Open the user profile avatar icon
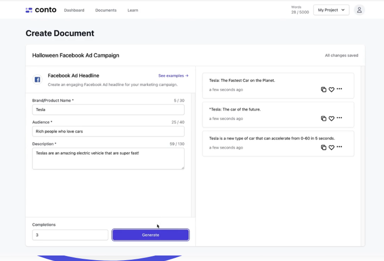This screenshot has width=384, height=261. click(x=359, y=10)
